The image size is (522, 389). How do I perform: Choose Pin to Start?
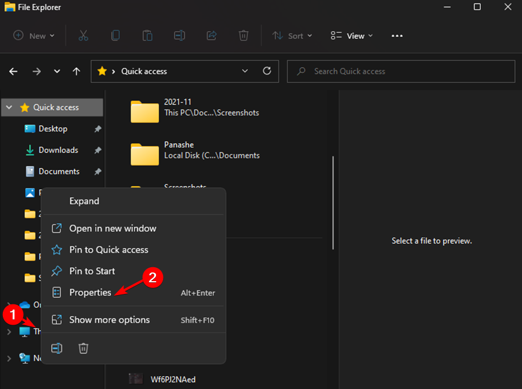[133, 271]
